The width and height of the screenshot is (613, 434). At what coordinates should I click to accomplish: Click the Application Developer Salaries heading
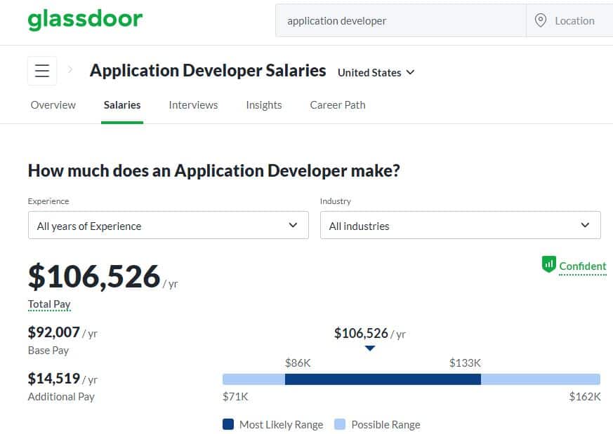[208, 71]
